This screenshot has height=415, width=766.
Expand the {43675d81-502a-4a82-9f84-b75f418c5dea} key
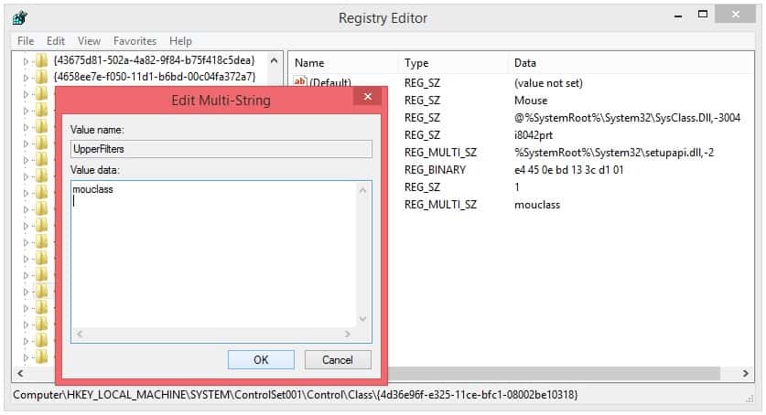(x=26, y=60)
